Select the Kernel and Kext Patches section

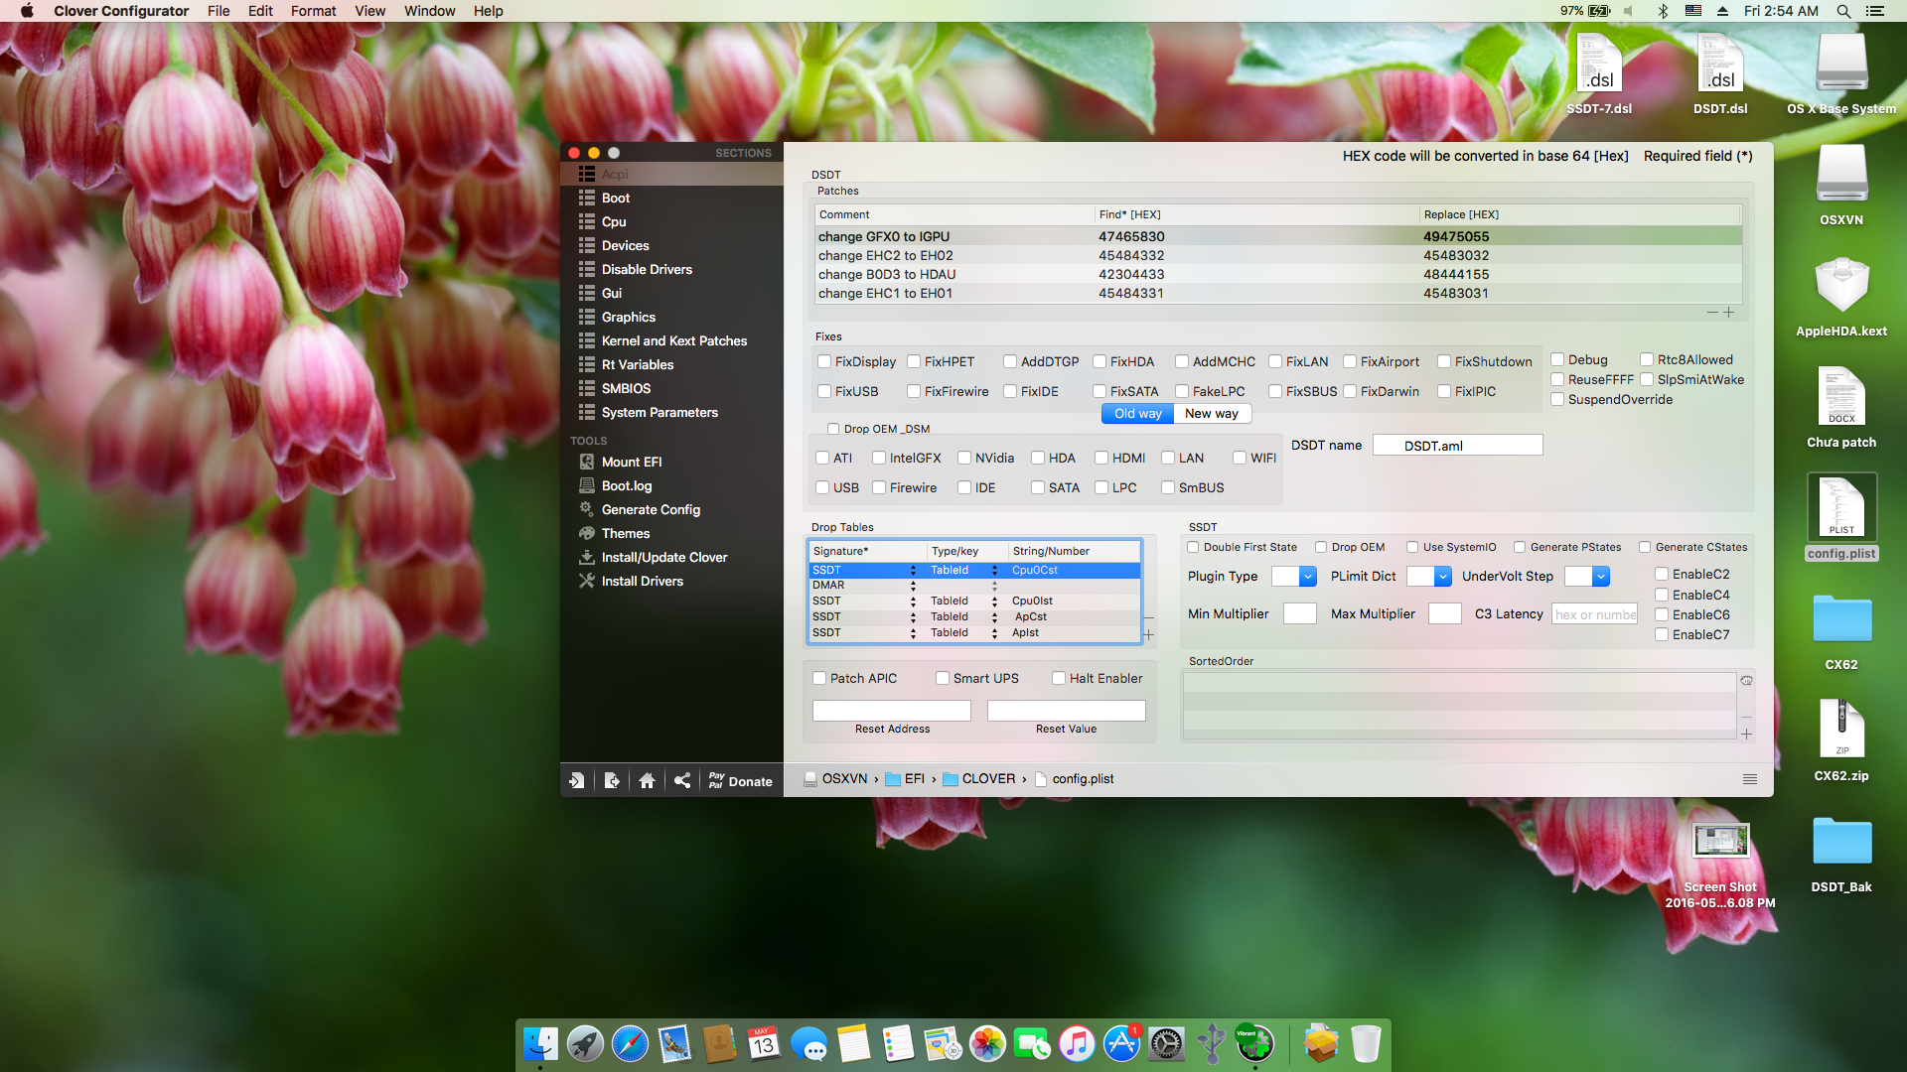pos(673,340)
